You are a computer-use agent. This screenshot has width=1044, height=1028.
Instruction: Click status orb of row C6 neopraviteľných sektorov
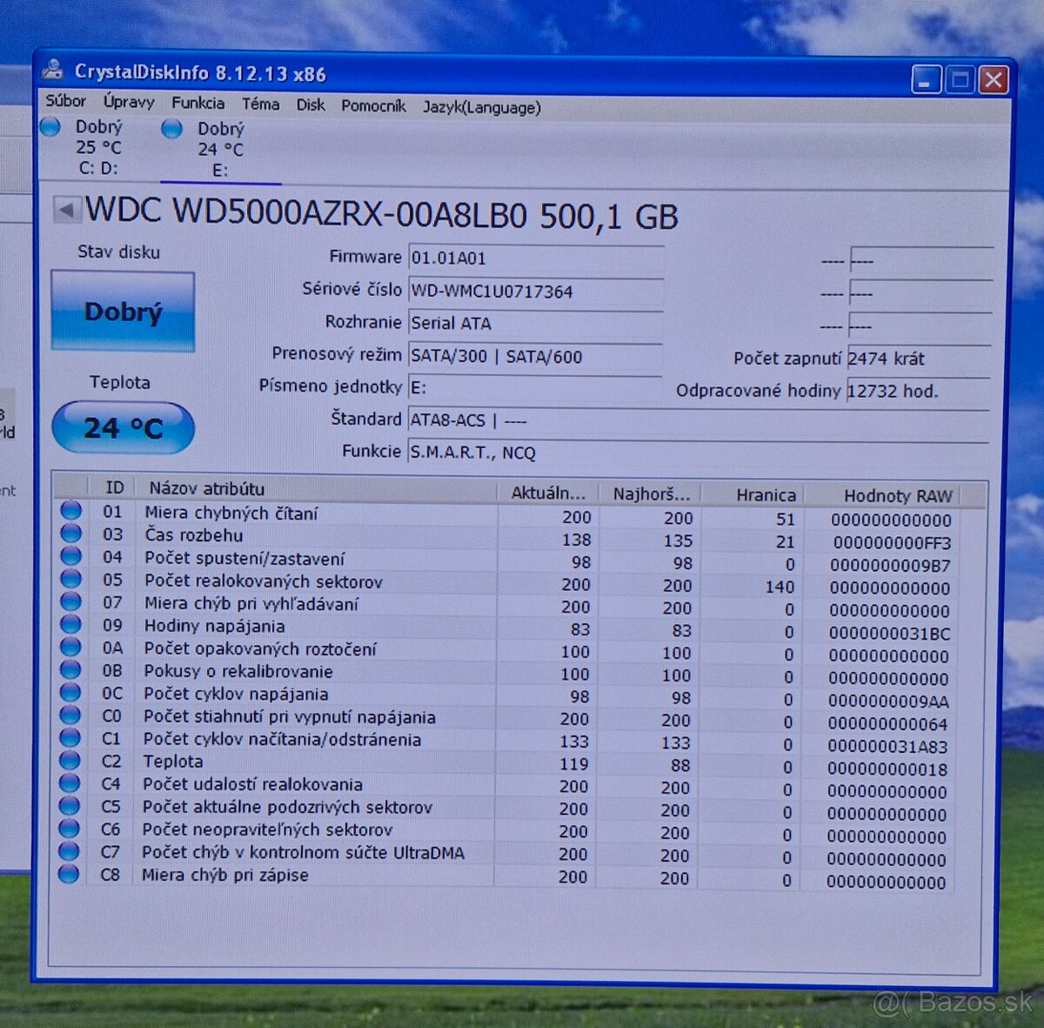pyautogui.click(x=70, y=827)
